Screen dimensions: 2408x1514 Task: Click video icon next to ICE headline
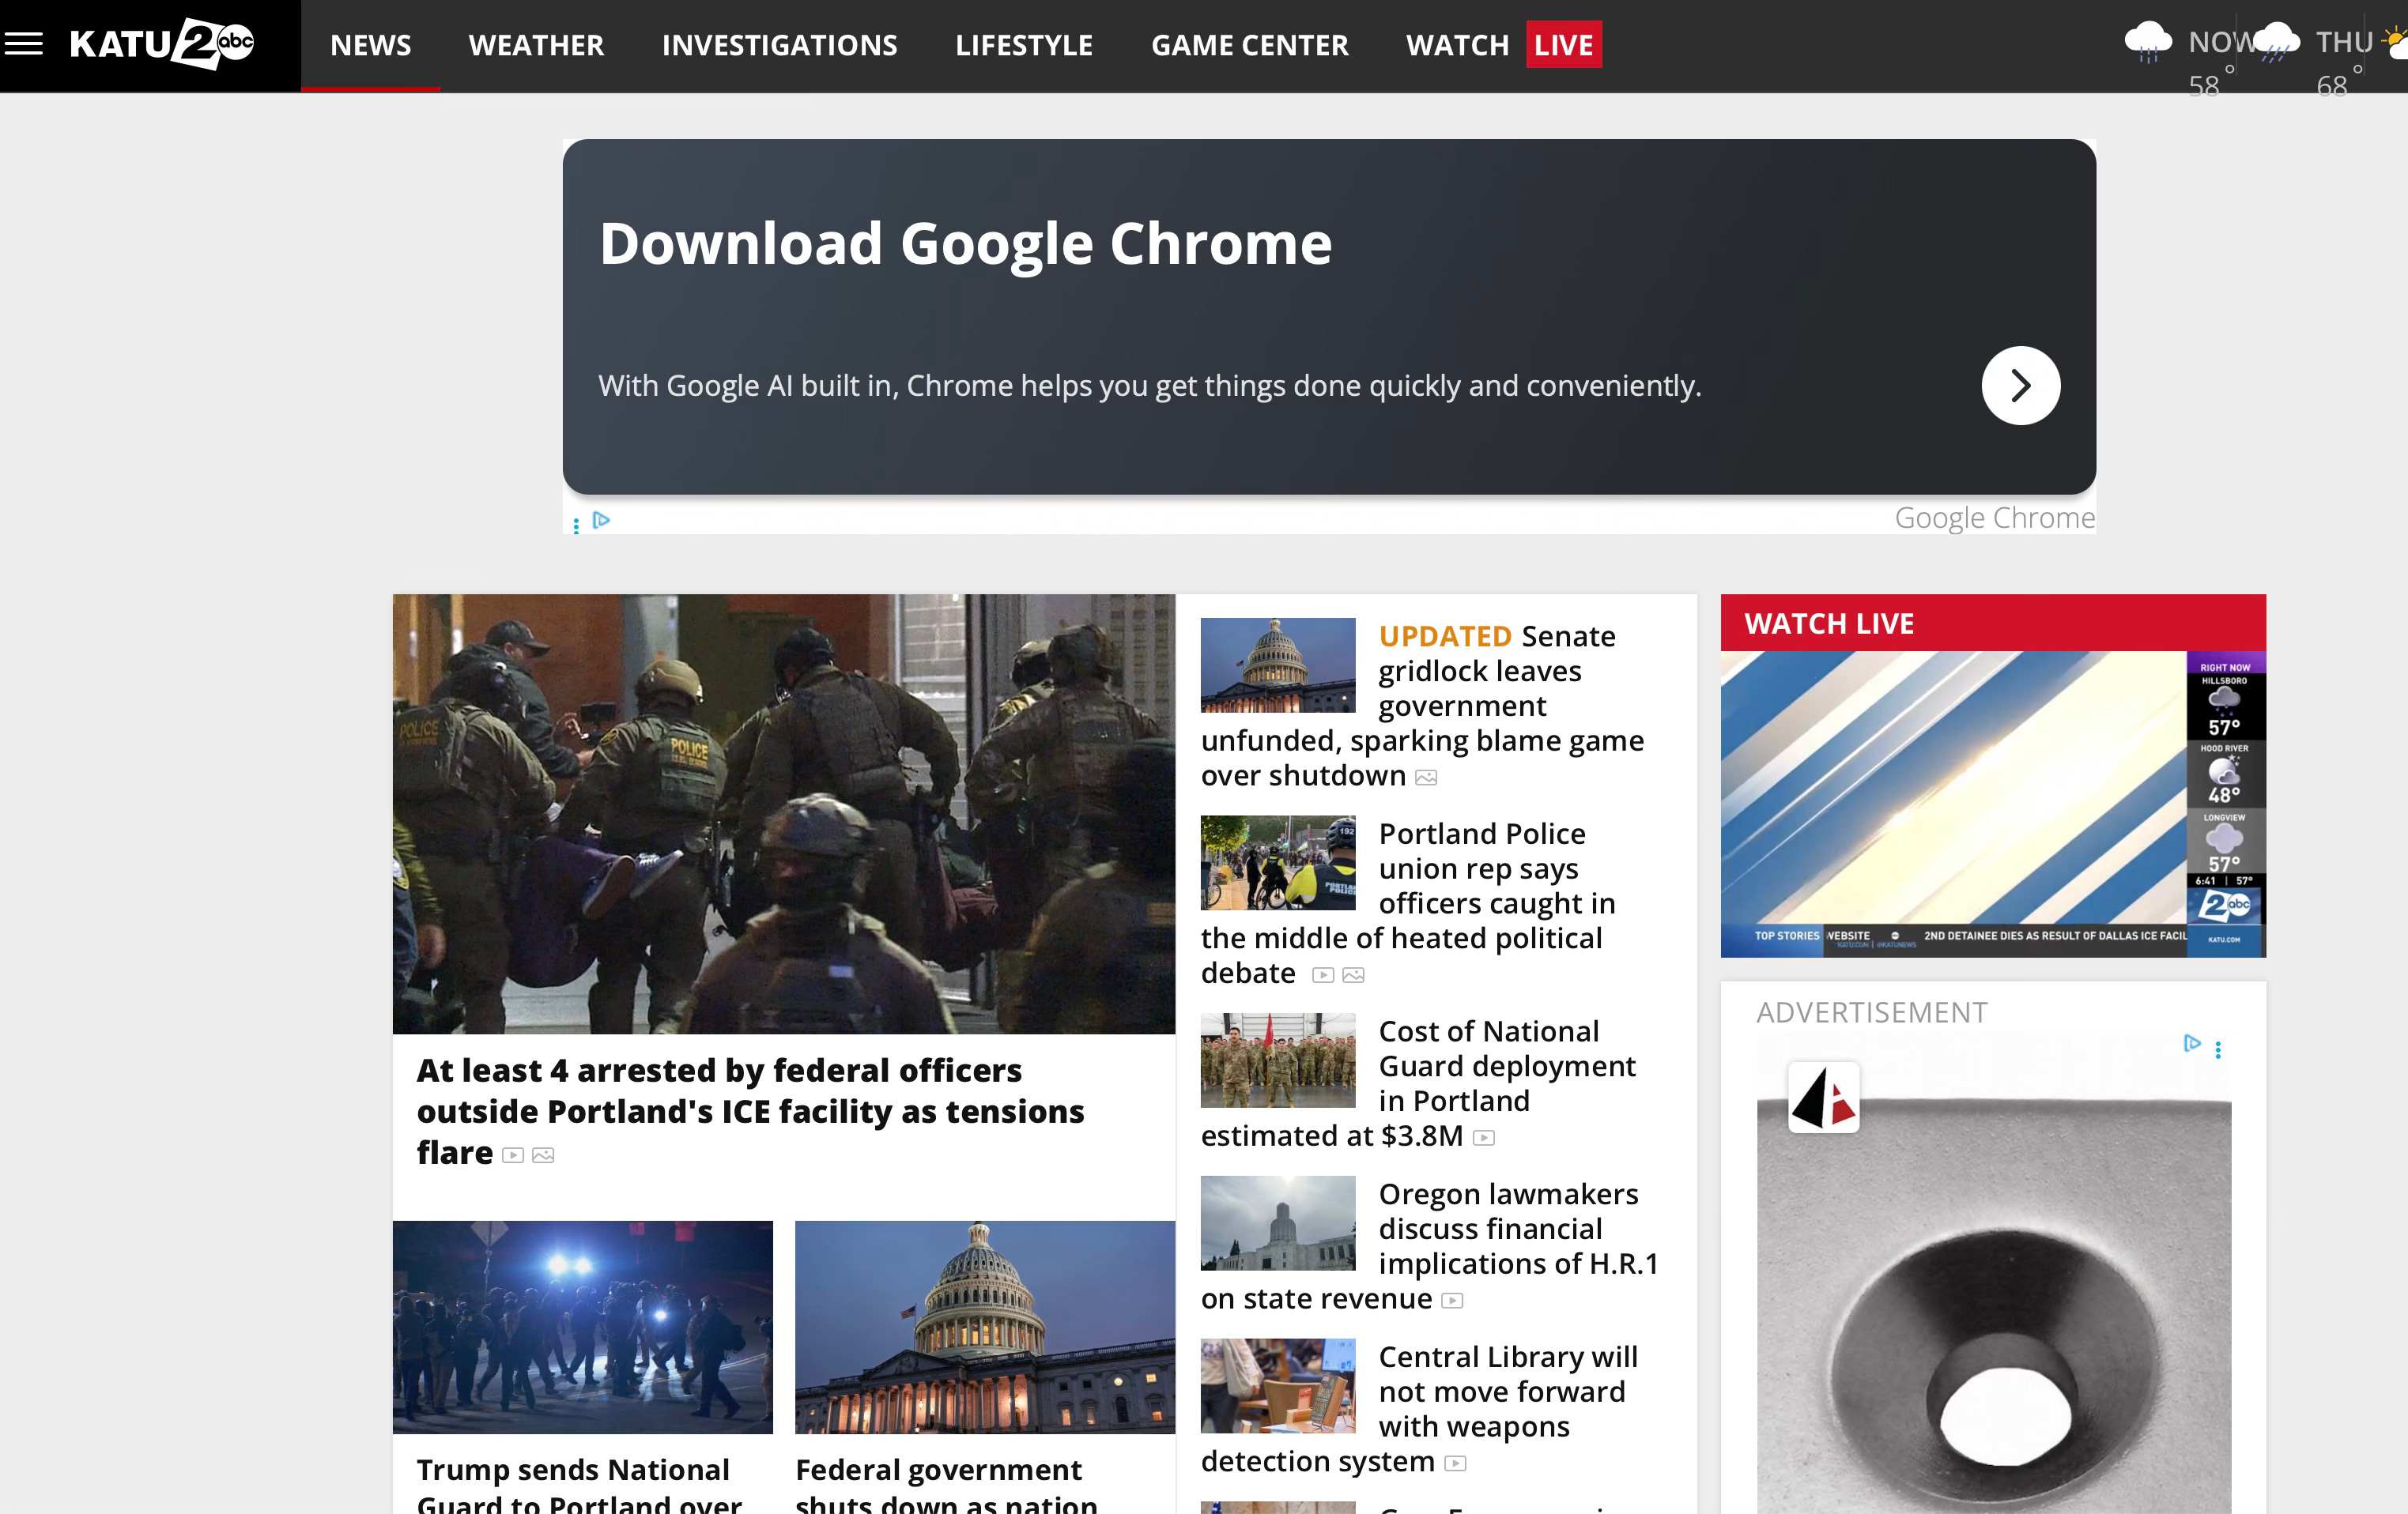[513, 1155]
